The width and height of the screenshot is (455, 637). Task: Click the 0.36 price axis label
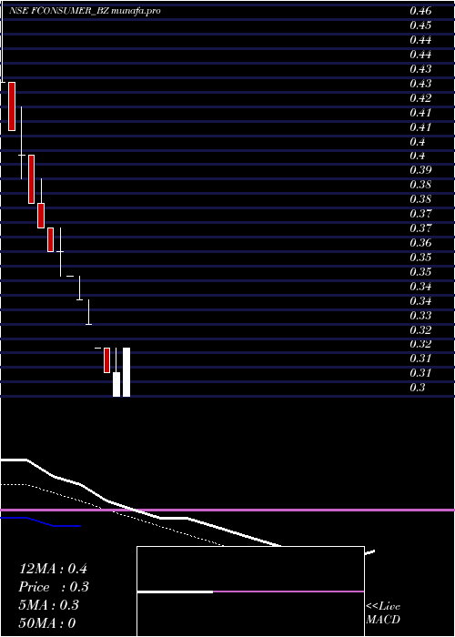pyautogui.click(x=420, y=243)
